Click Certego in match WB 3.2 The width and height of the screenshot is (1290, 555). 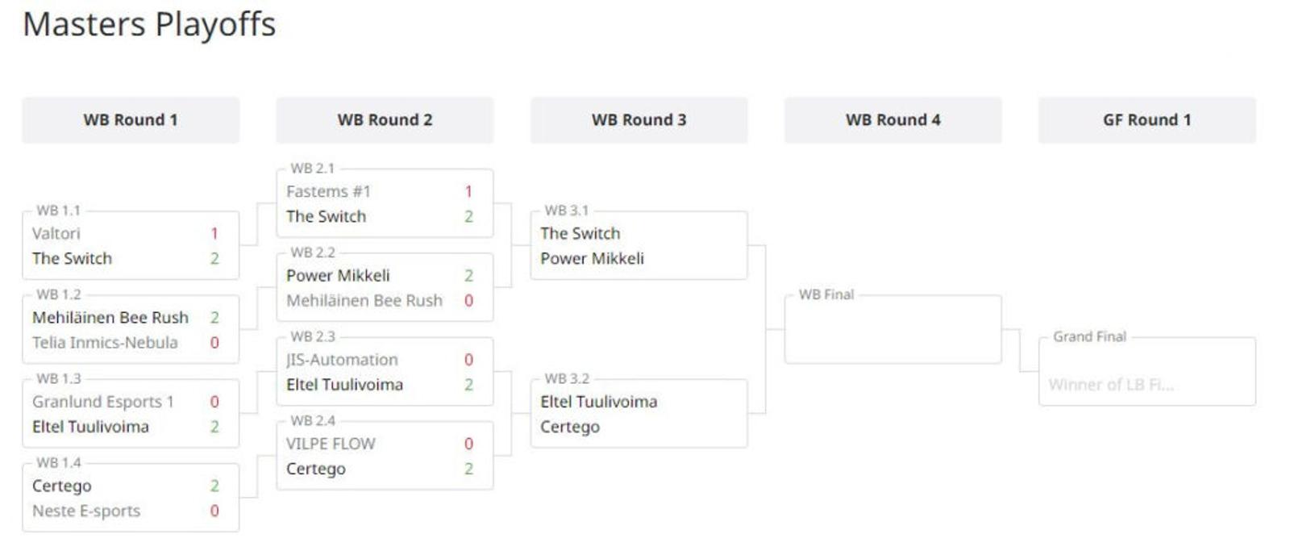pyautogui.click(x=570, y=427)
